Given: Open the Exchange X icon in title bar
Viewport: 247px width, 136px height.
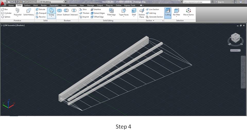Looking at the screenshot, I should [x=235, y=2].
